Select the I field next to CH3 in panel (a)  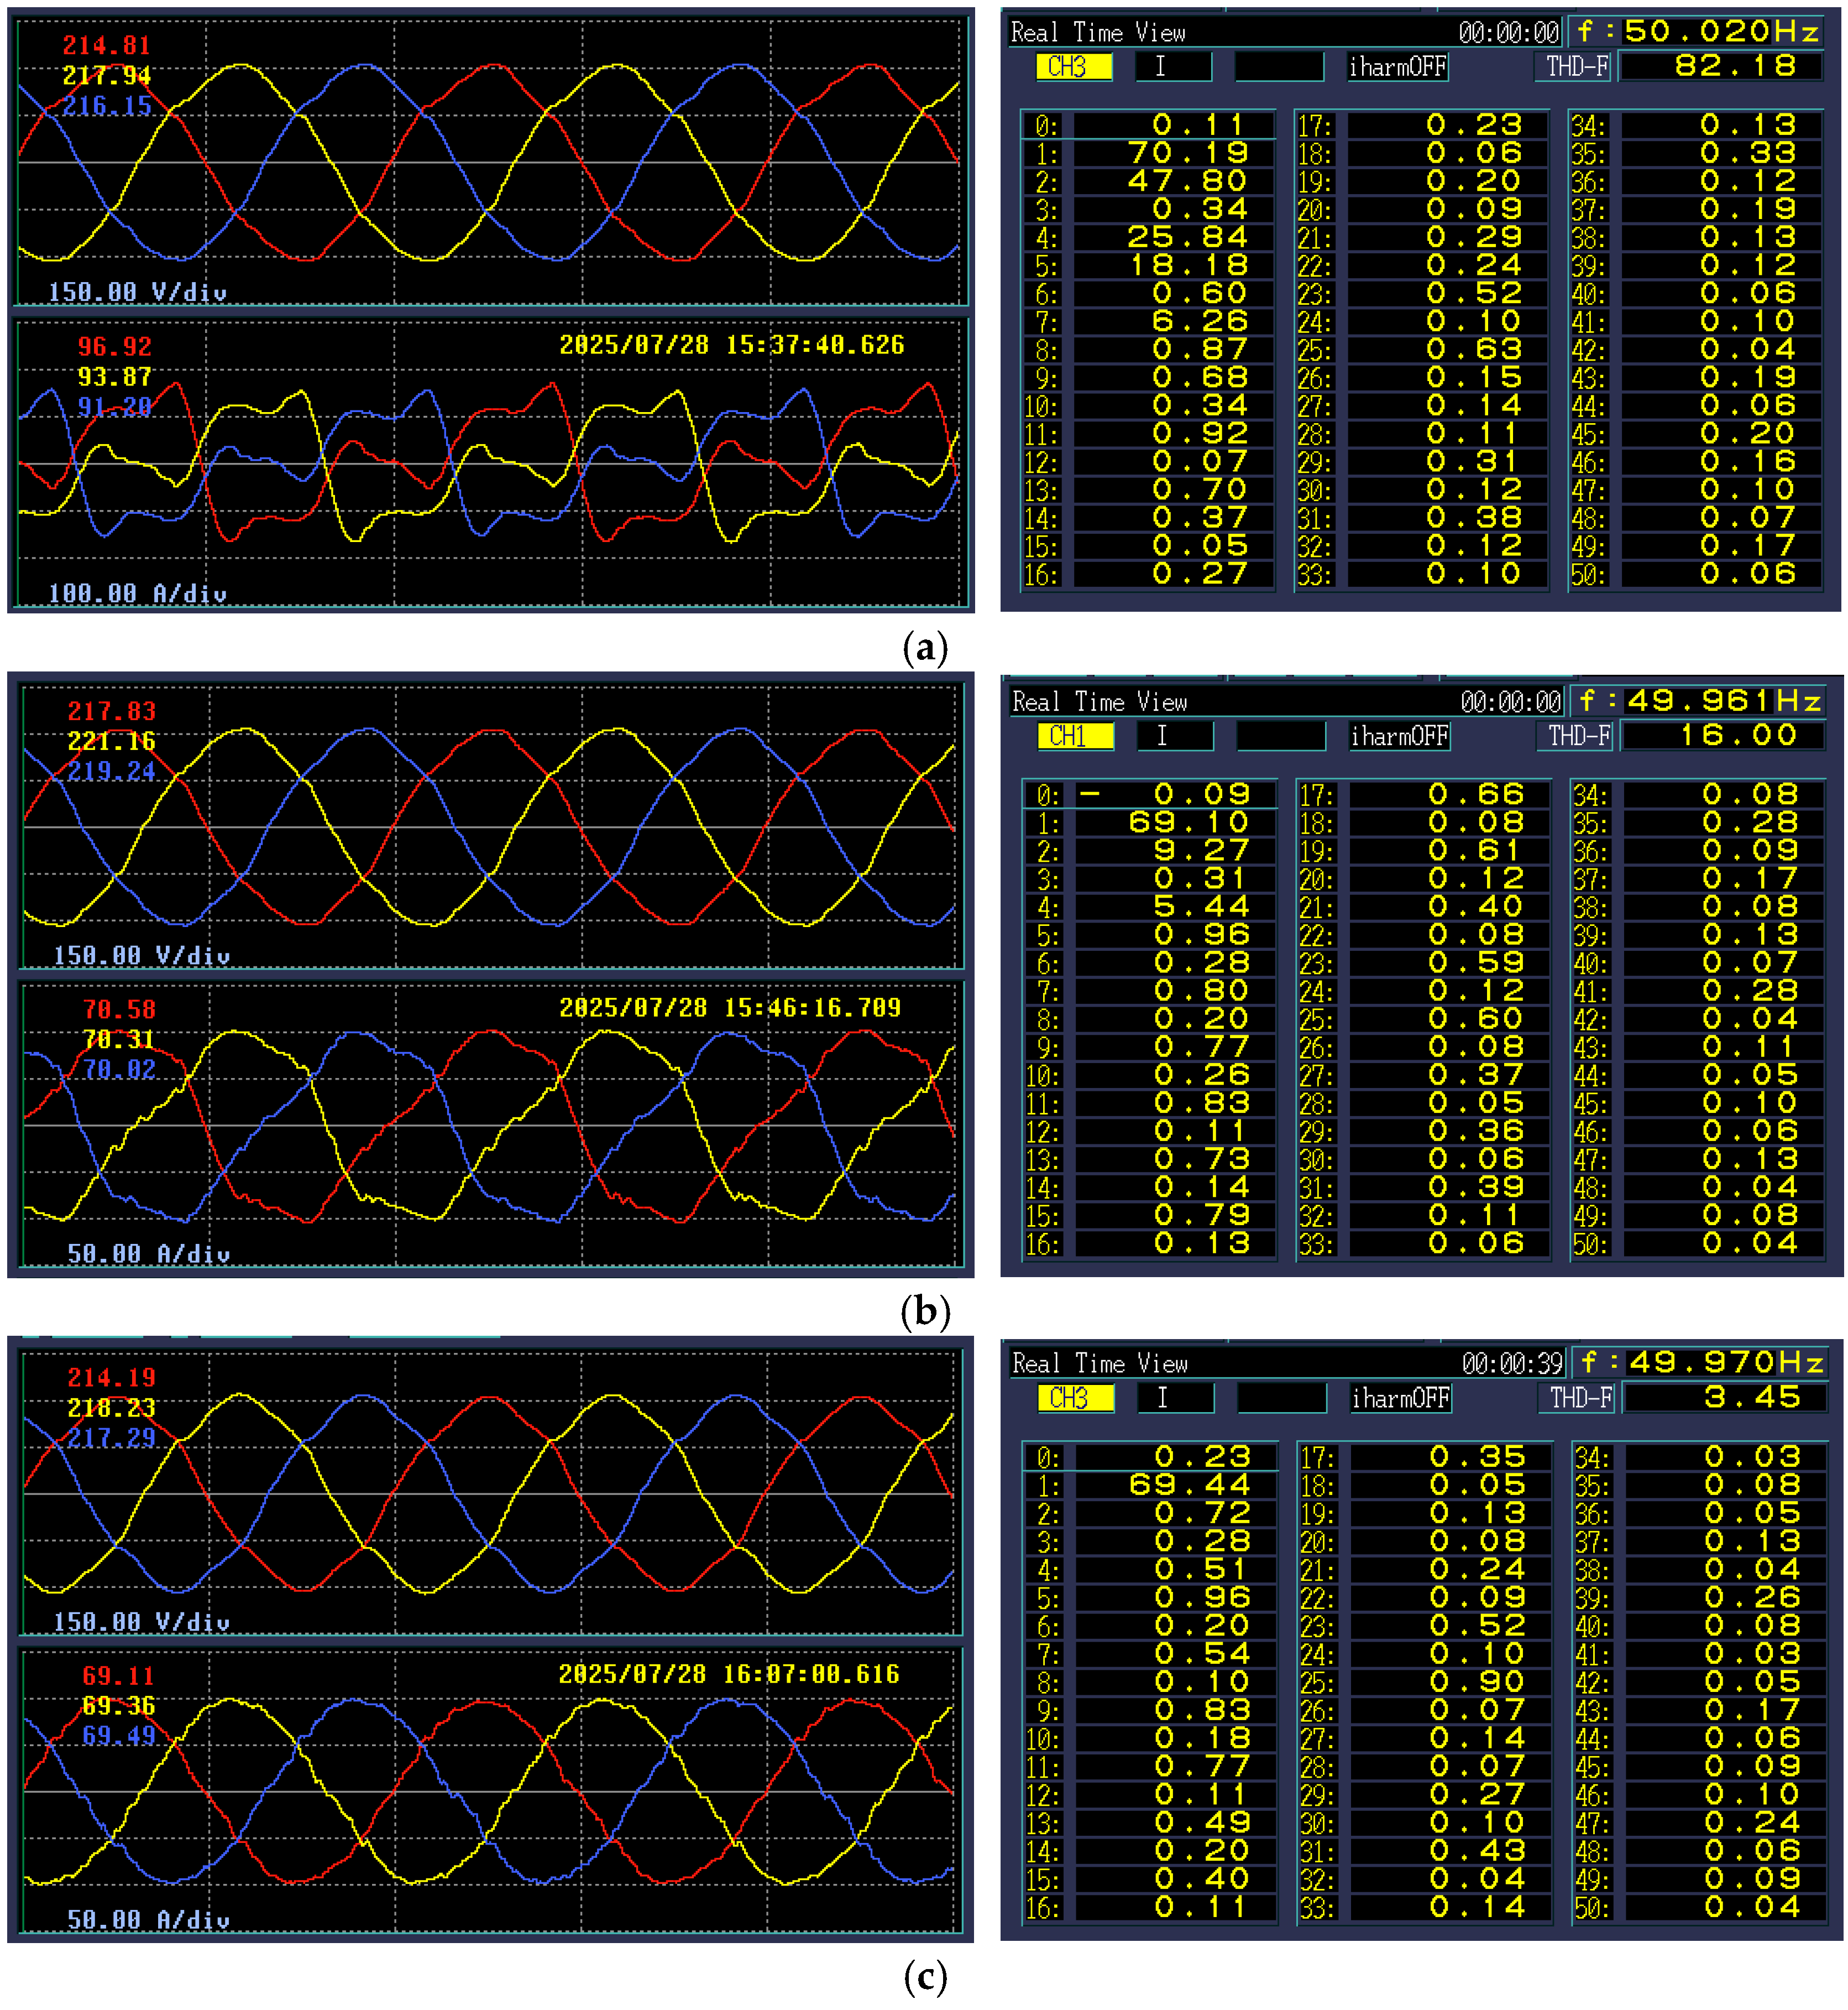1173,67
